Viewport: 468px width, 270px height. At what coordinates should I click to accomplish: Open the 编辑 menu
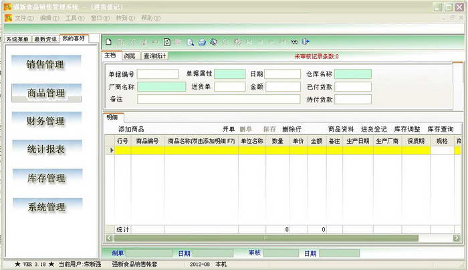[x=50, y=18]
